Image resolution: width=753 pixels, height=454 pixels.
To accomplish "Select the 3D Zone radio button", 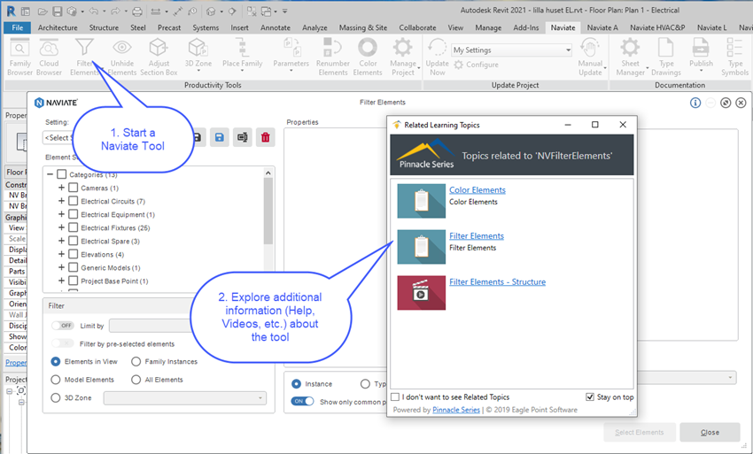I will (x=56, y=398).
